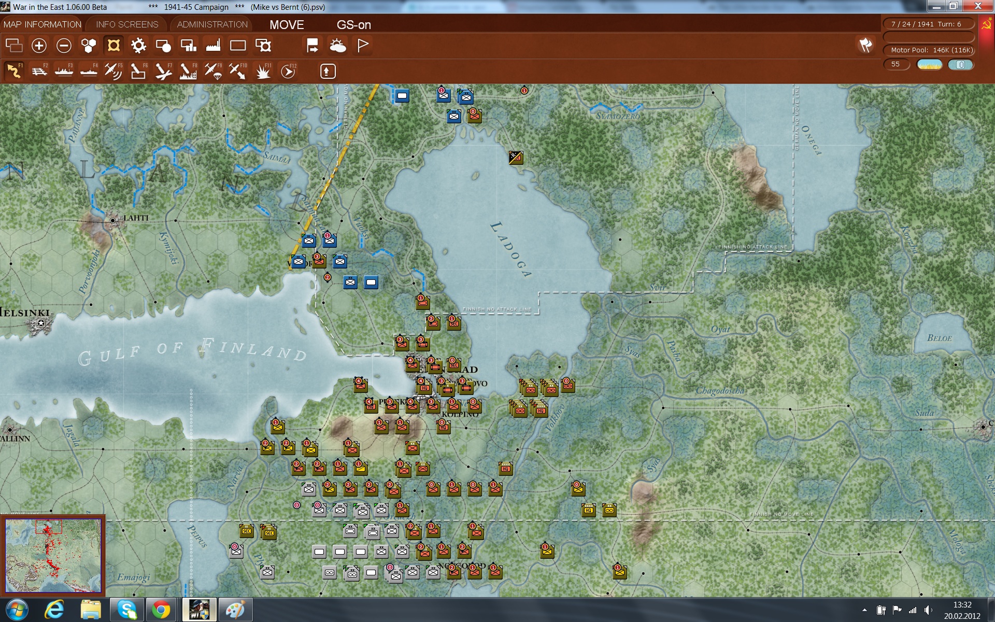Image resolution: width=995 pixels, height=622 pixels.
Task: Select Rail mode F2 icon
Action: pos(39,71)
